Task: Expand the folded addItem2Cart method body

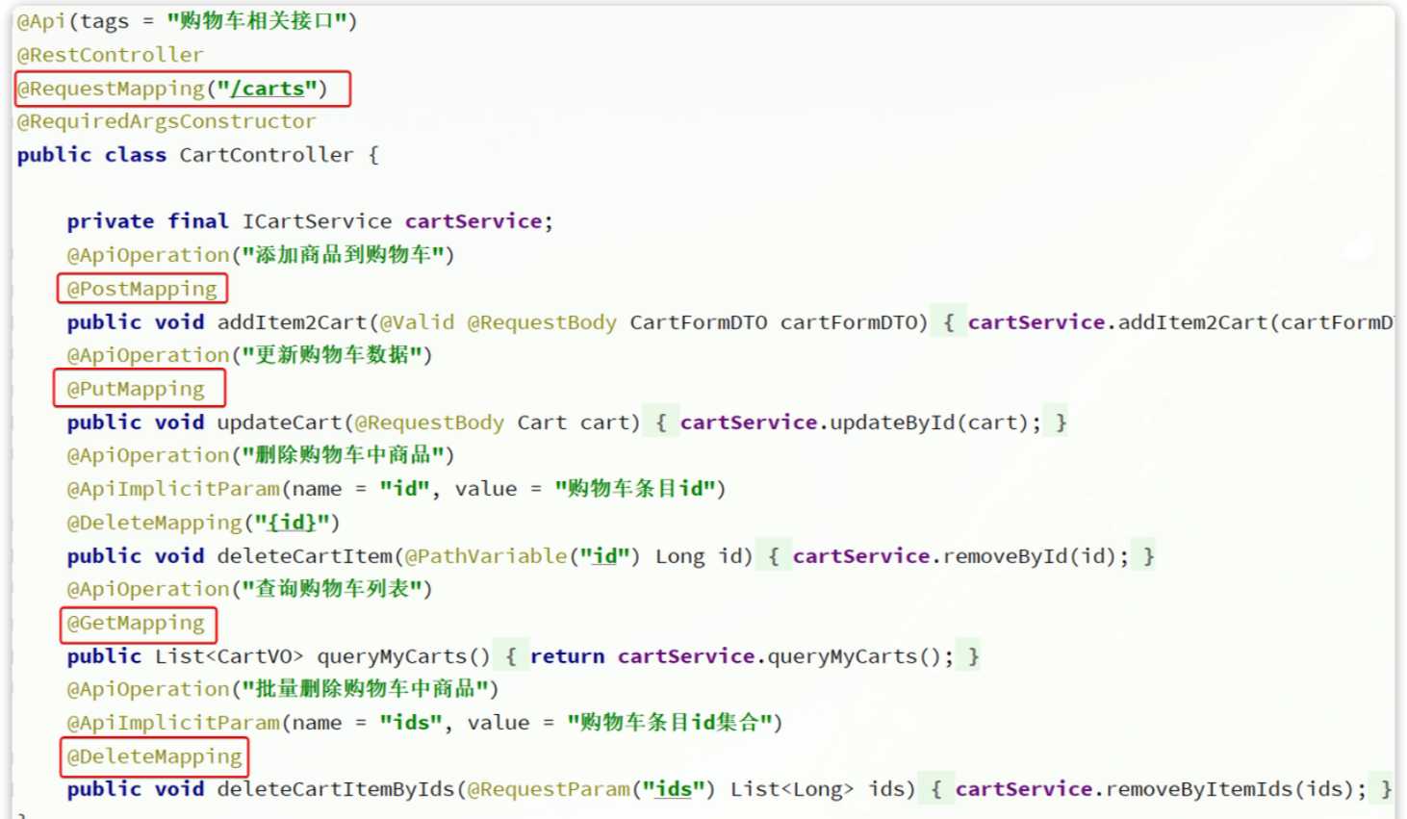Action: tap(948, 322)
